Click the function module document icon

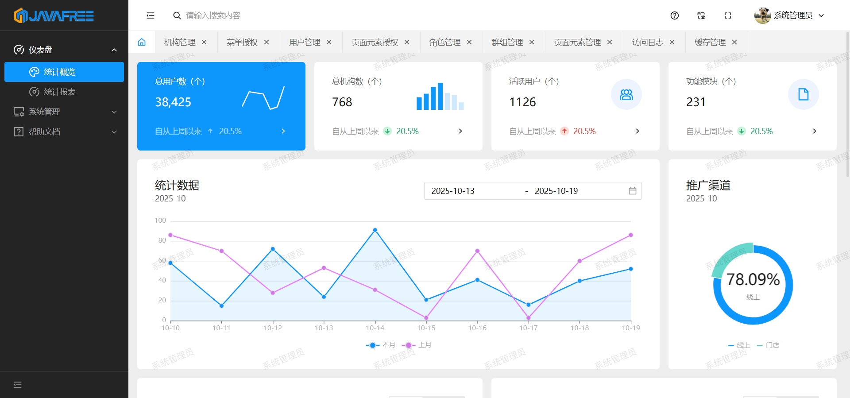[x=803, y=94]
